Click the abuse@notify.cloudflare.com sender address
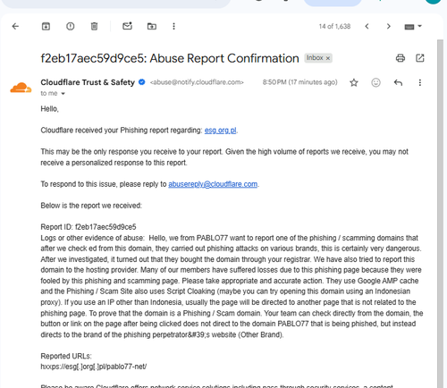447x388 pixels. [197, 82]
